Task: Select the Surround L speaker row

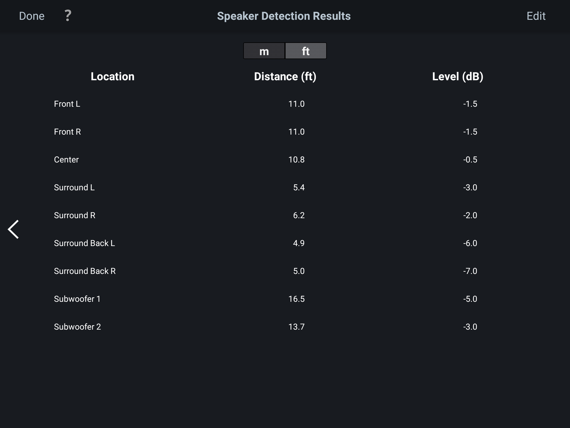Action: pos(74,188)
